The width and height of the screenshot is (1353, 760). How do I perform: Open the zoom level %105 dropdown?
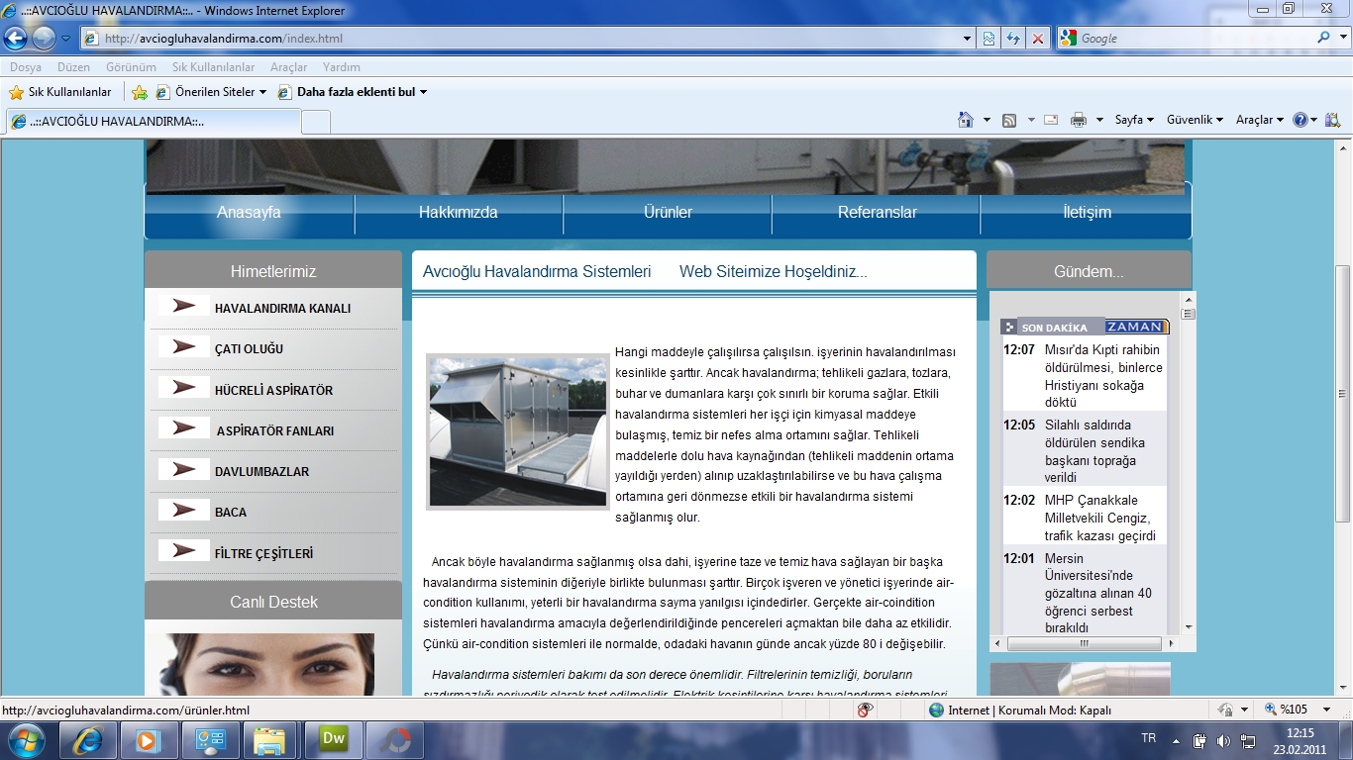[x=1299, y=710]
